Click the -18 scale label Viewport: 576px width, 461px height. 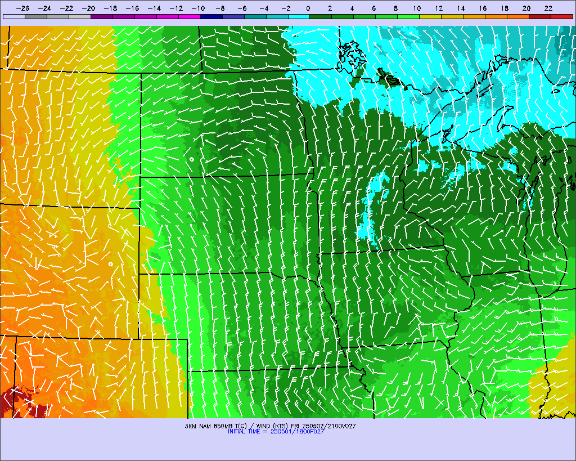tap(110, 8)
